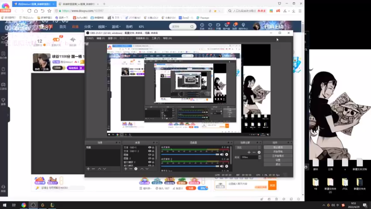Open 查看(V) menu in OBS
This screenshot has width=371, height=209.
click(112, 38)
